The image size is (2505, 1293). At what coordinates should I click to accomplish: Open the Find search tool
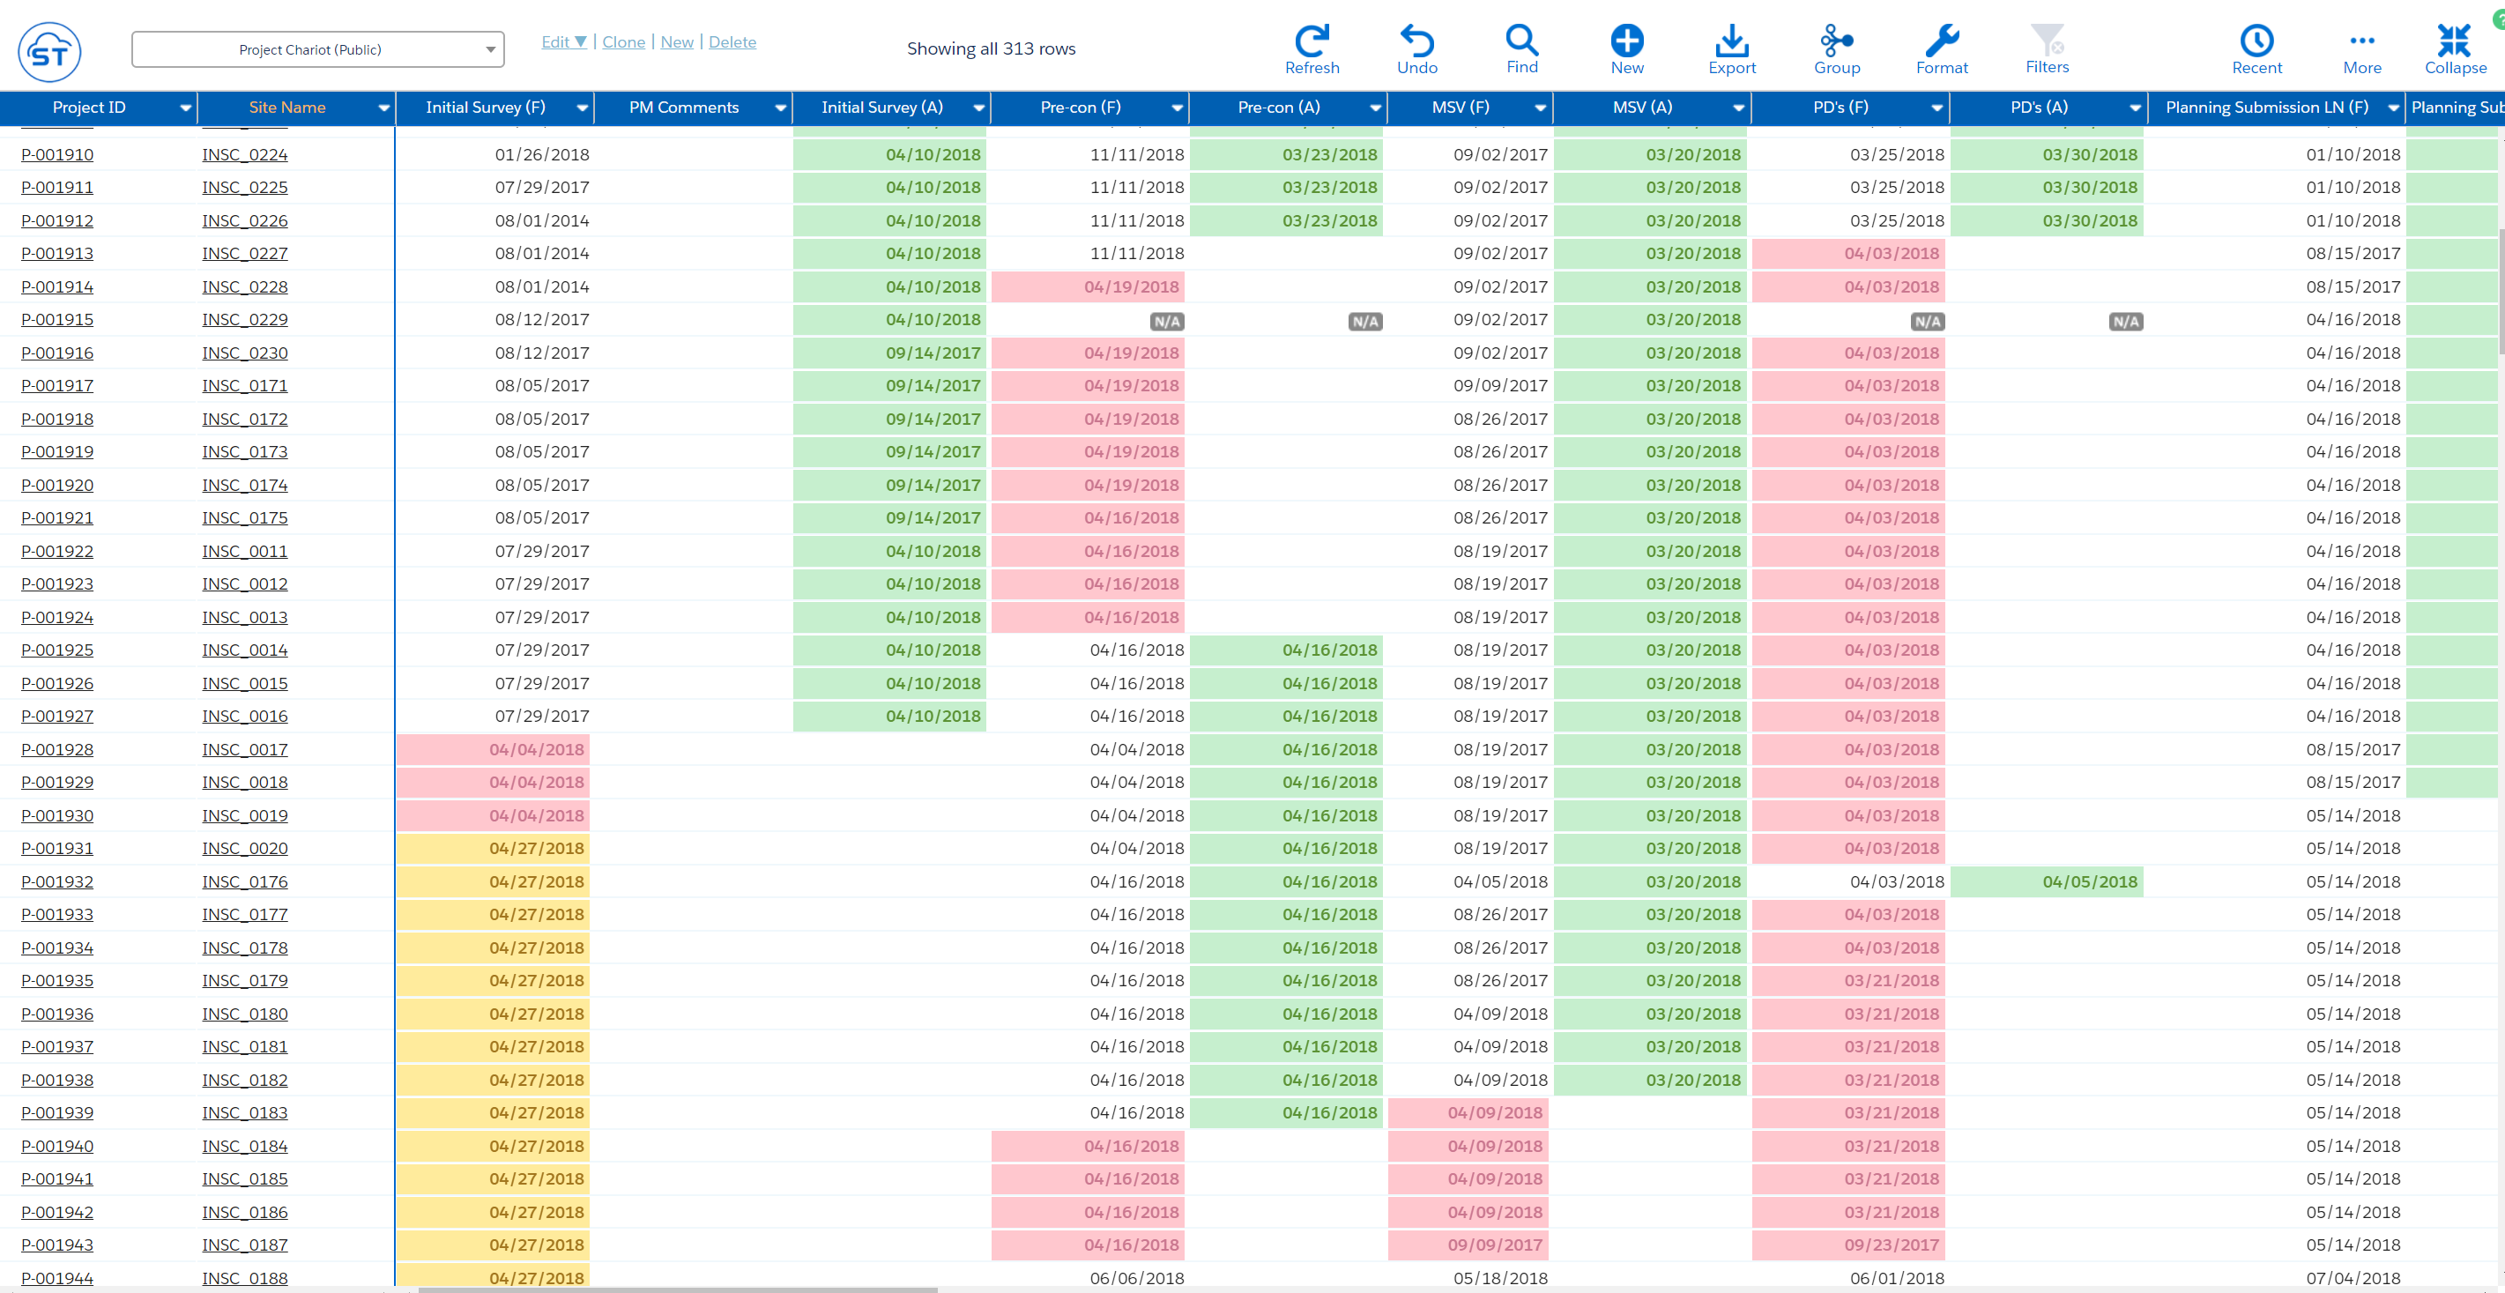click(1521, 48)
